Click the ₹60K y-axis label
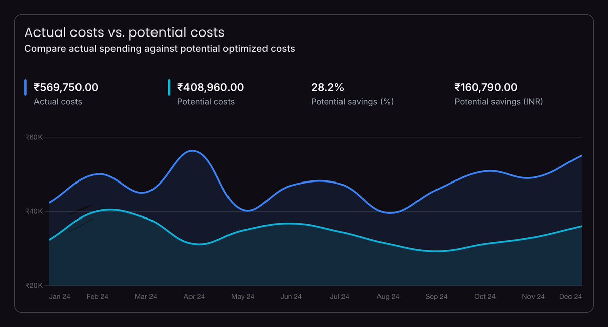 (34, 137)
